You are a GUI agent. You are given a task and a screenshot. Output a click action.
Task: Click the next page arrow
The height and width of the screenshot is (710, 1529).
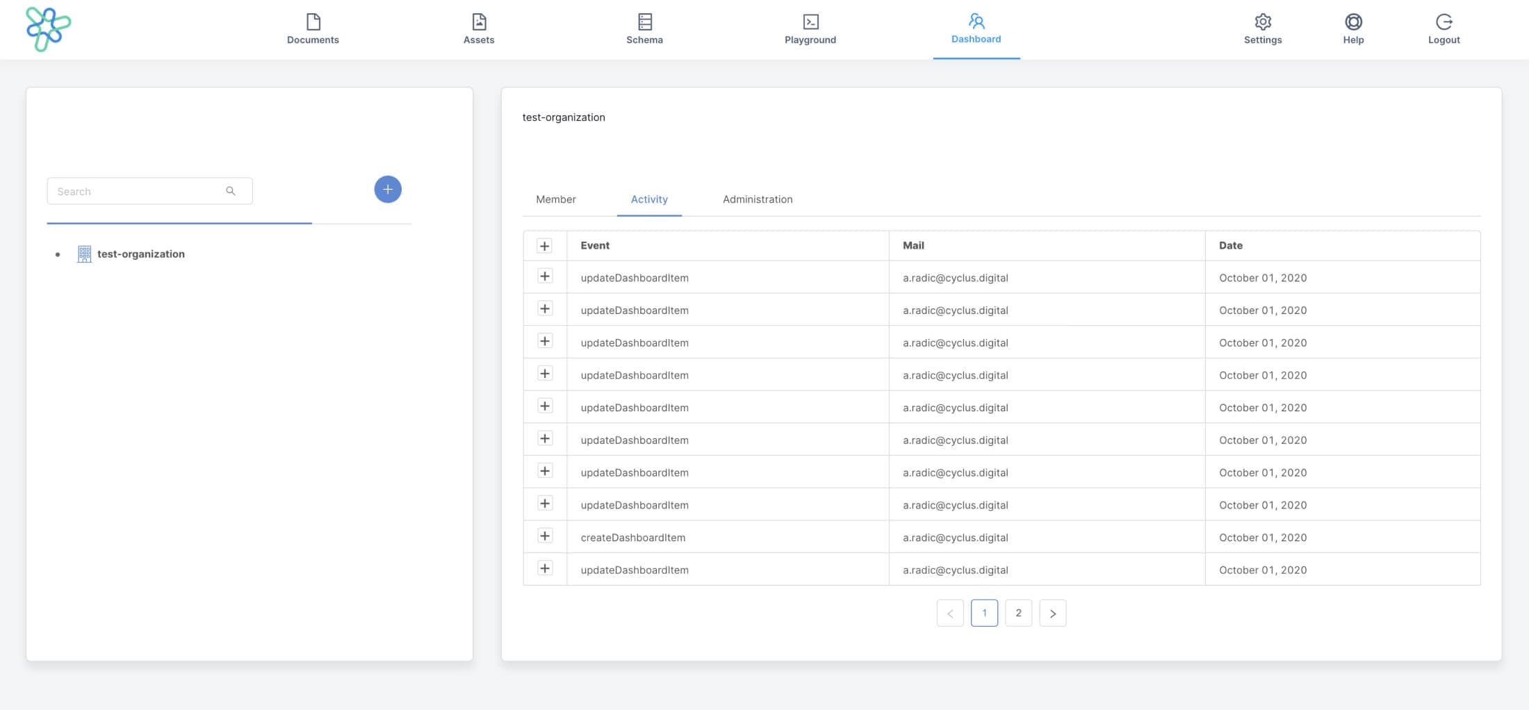pos(1053,613)
